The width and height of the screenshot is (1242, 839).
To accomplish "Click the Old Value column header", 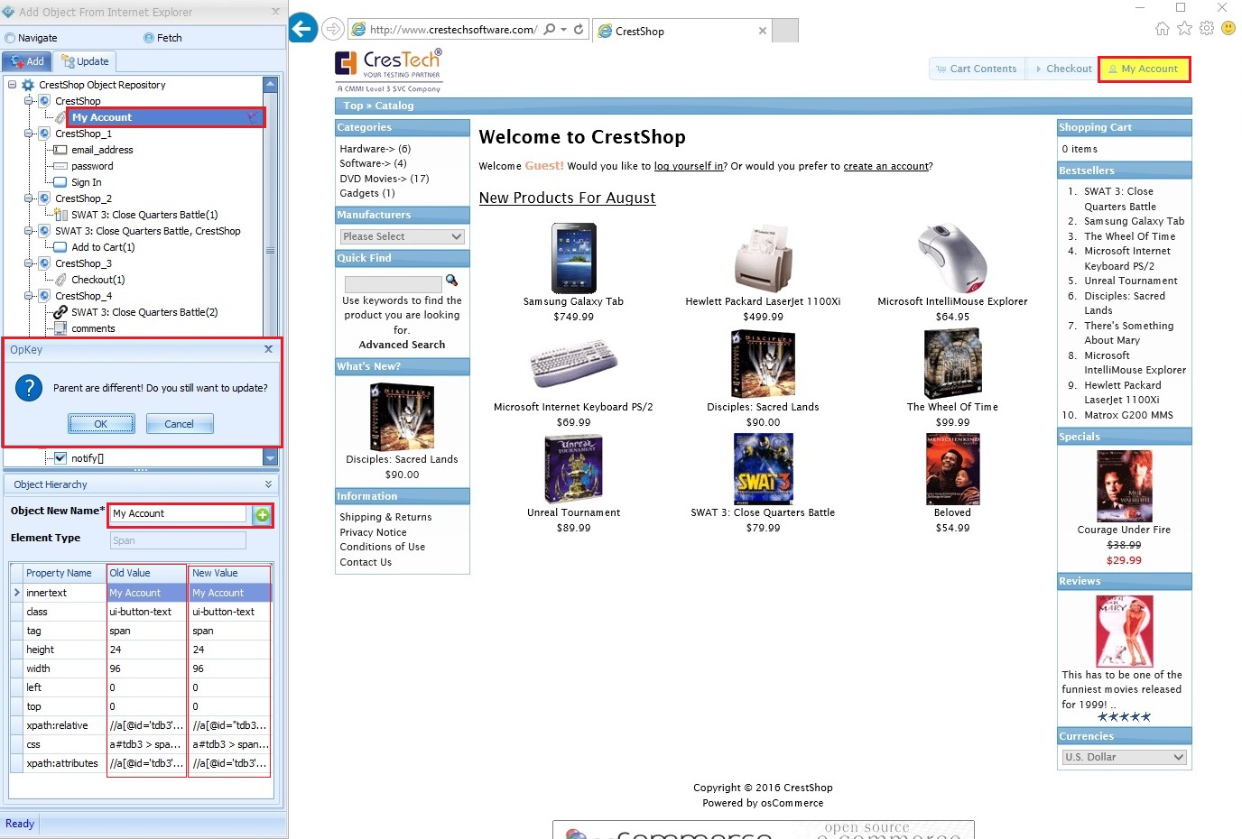I will (146, 573).
